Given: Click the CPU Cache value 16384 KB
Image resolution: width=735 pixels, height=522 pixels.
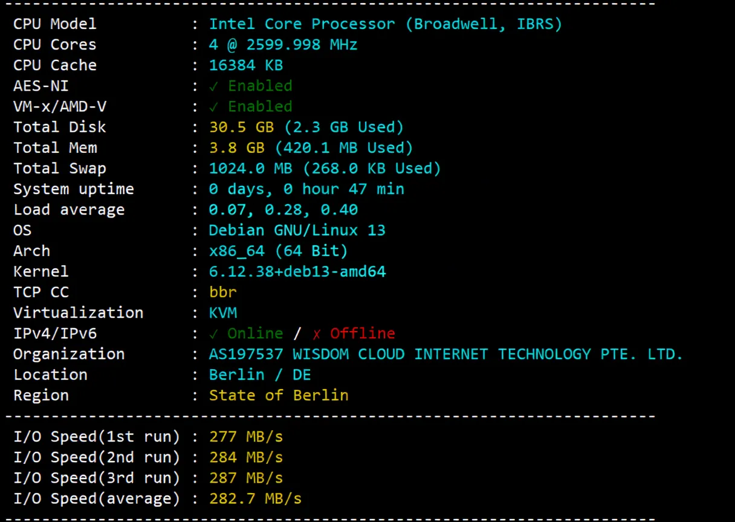Looking at the screenshot, I should pos(245,65).
